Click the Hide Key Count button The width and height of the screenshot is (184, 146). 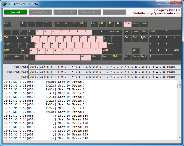click(40, 12)
